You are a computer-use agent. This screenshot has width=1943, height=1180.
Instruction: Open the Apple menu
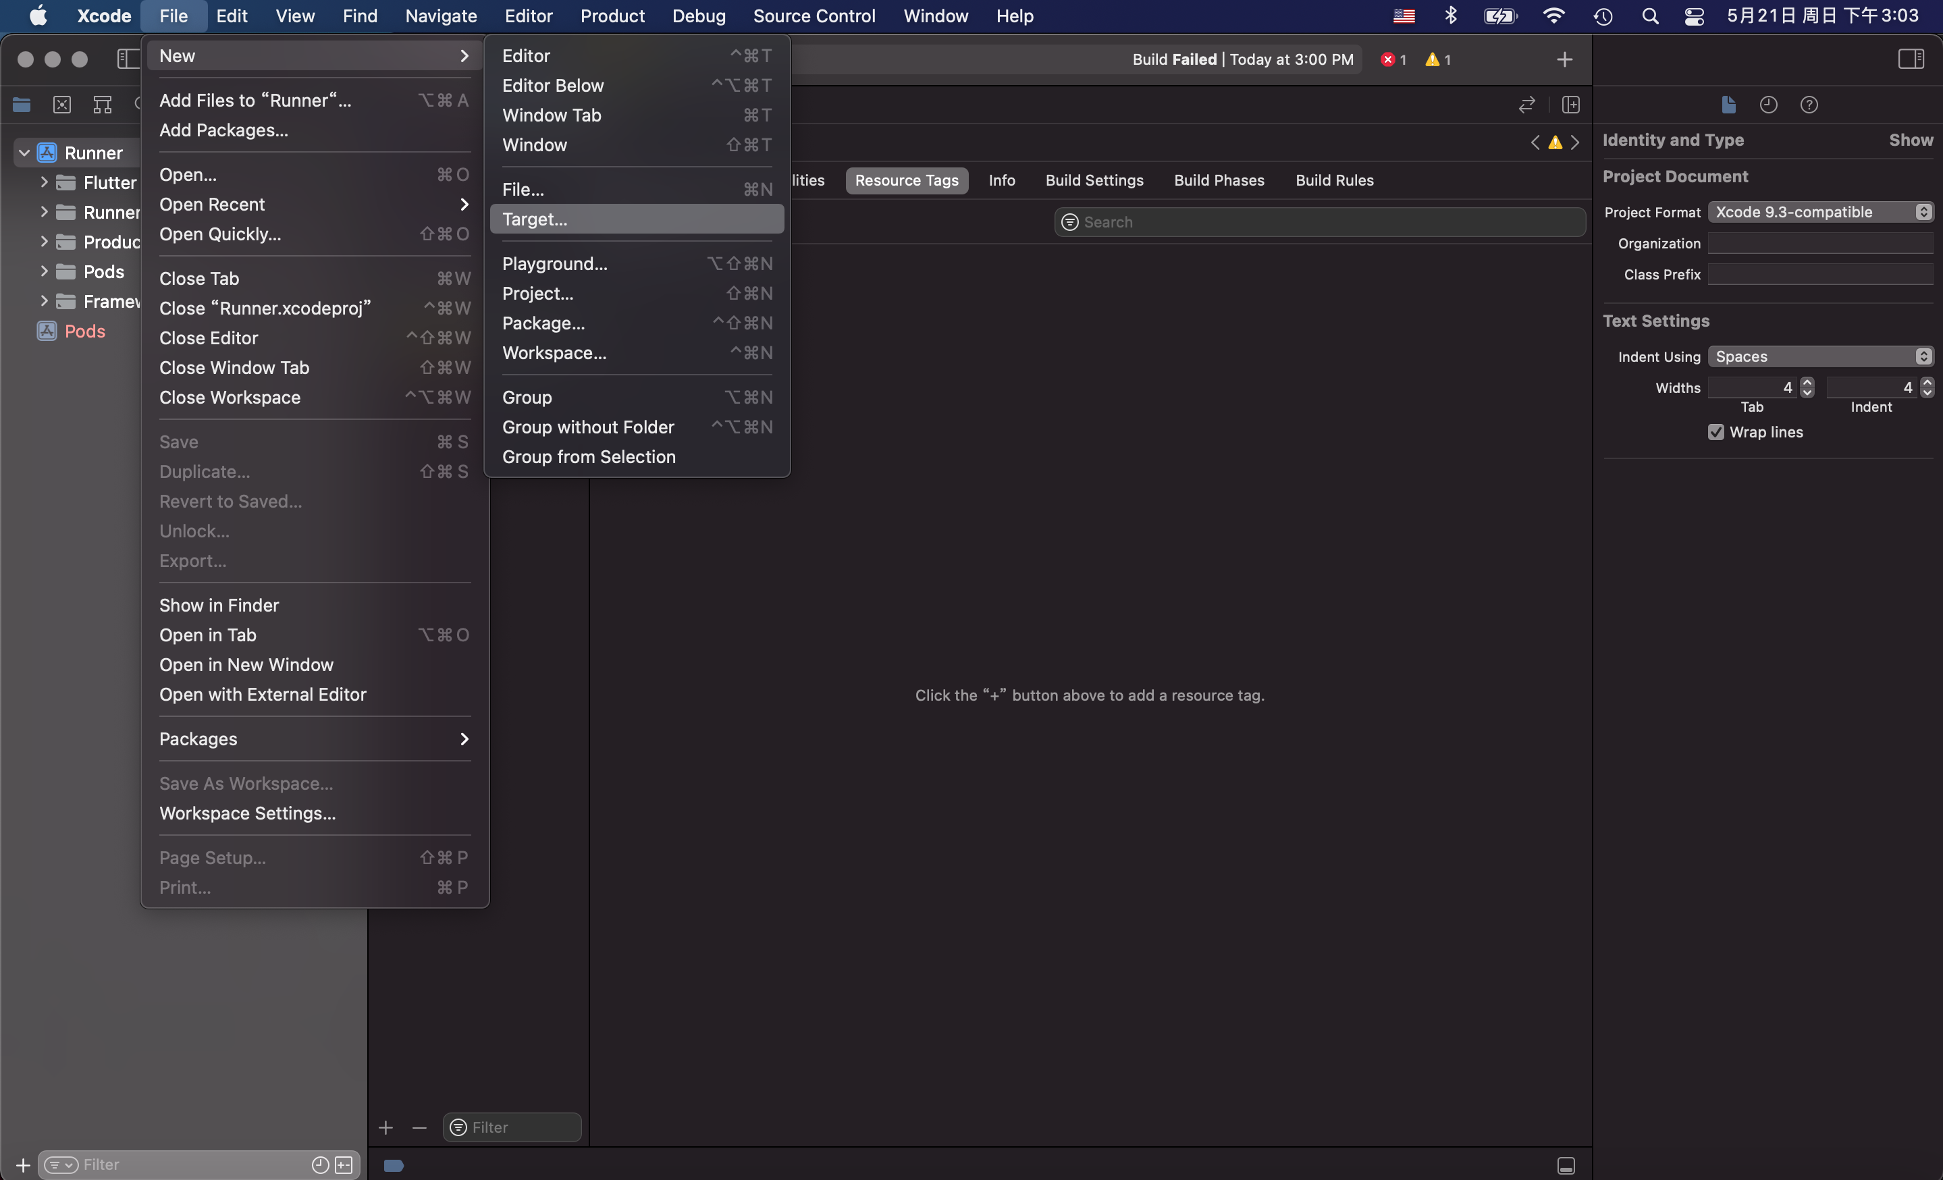click(x=38, y=16)
